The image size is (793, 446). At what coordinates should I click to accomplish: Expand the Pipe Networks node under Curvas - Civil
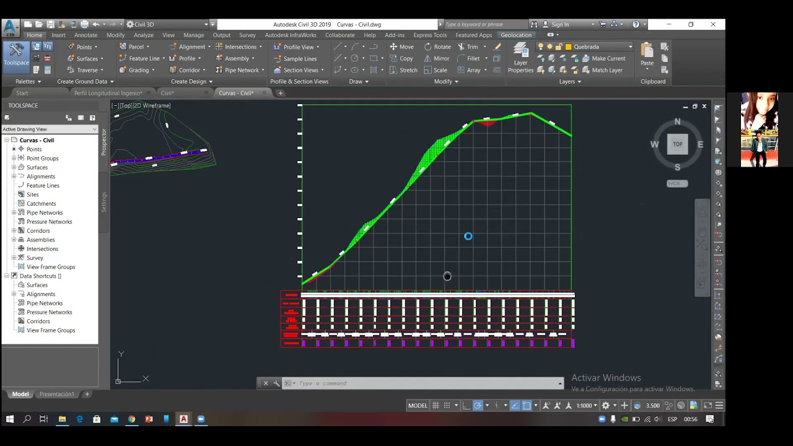(x=14, y=212)
